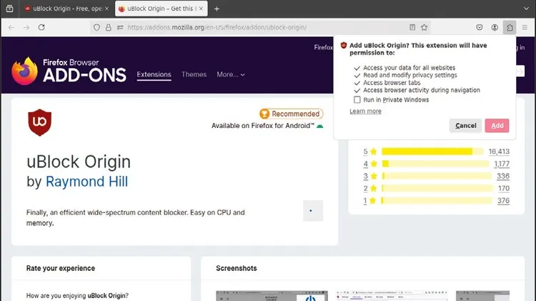Click the uBlock Origin page title text
Image resolution: width=536 pixels, height=301 pixels.
pyautogui.click(x=79, y=162)
